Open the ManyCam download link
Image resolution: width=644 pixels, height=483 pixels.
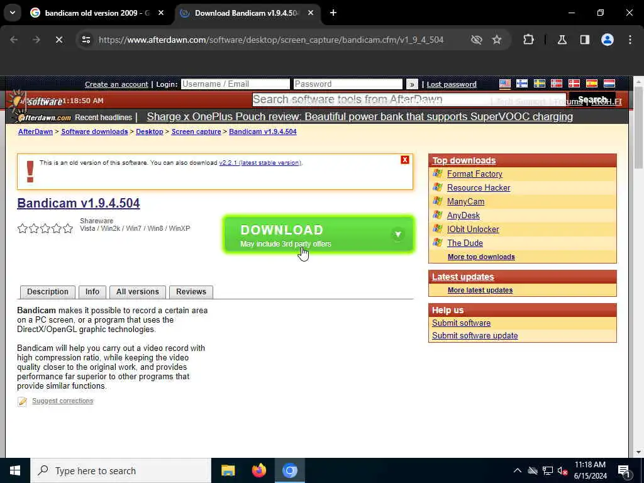pos(465,202)
